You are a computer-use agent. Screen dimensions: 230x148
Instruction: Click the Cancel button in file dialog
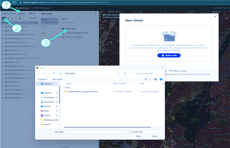tap(155, 136)
